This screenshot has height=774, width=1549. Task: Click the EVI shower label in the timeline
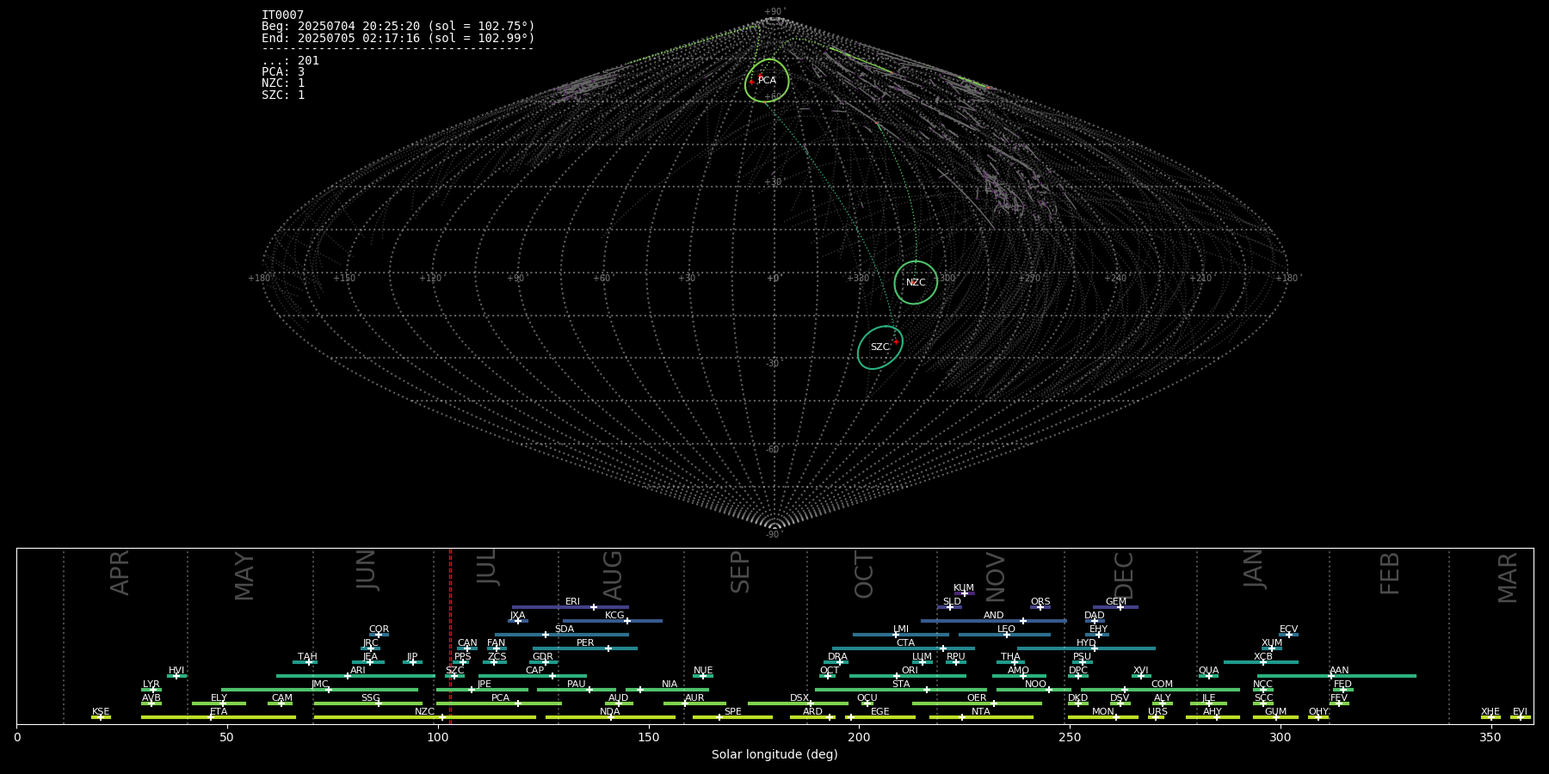pos(1520,711)
